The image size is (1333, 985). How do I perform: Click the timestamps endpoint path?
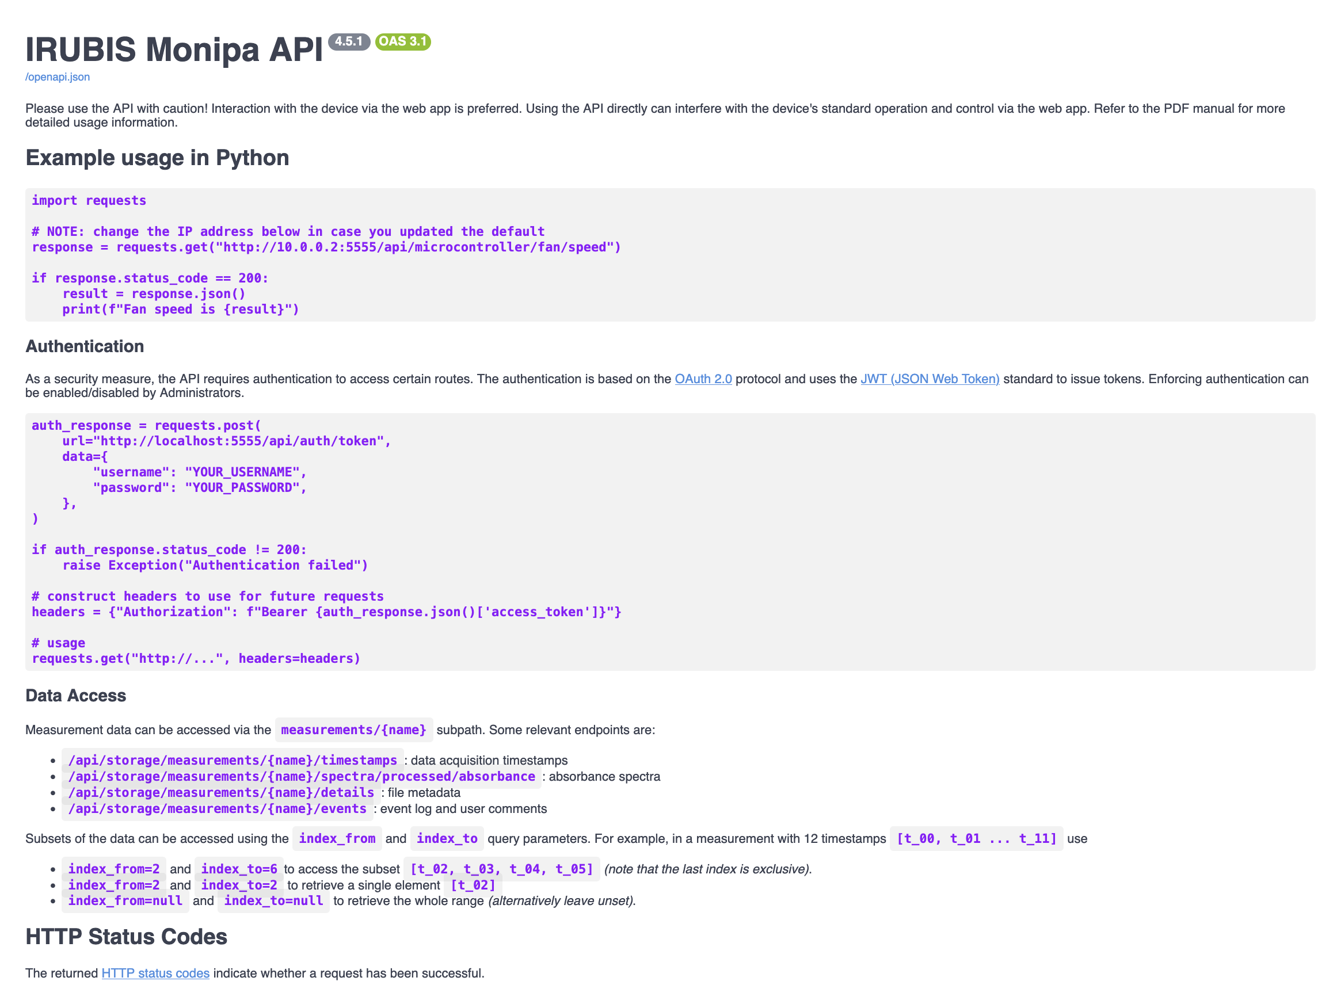232,760
